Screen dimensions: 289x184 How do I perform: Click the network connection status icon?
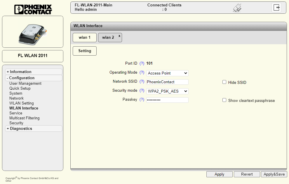[237, 8]
